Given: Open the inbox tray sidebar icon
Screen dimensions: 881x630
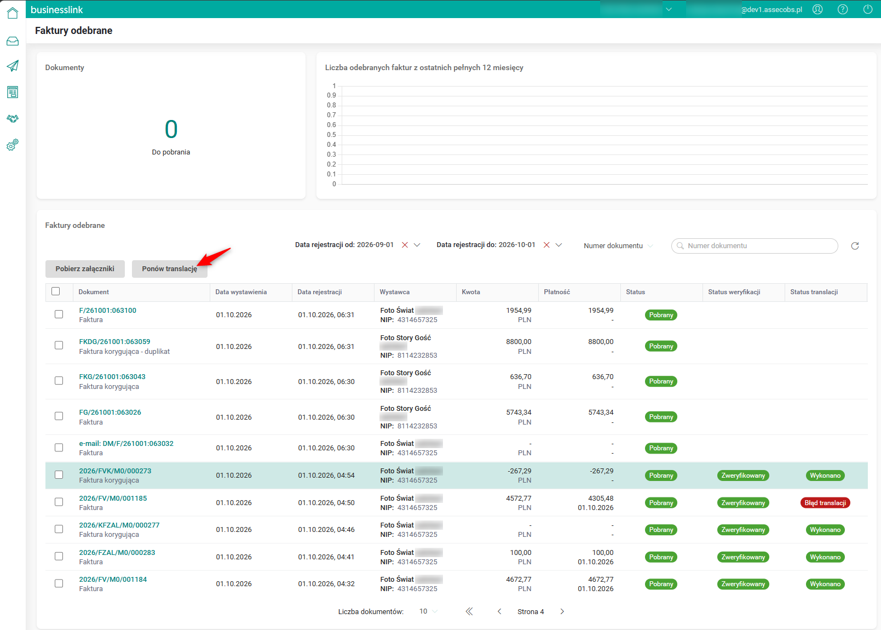Looking at the screenshot, I should click(x=13, y=41).
